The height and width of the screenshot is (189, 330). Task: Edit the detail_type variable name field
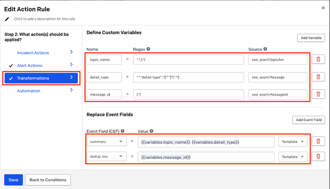tap(104, 77)
